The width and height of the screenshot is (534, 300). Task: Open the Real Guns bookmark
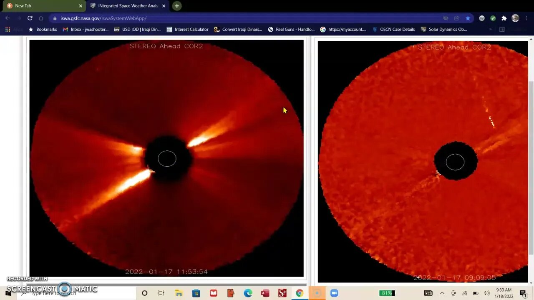coord(291,30)
